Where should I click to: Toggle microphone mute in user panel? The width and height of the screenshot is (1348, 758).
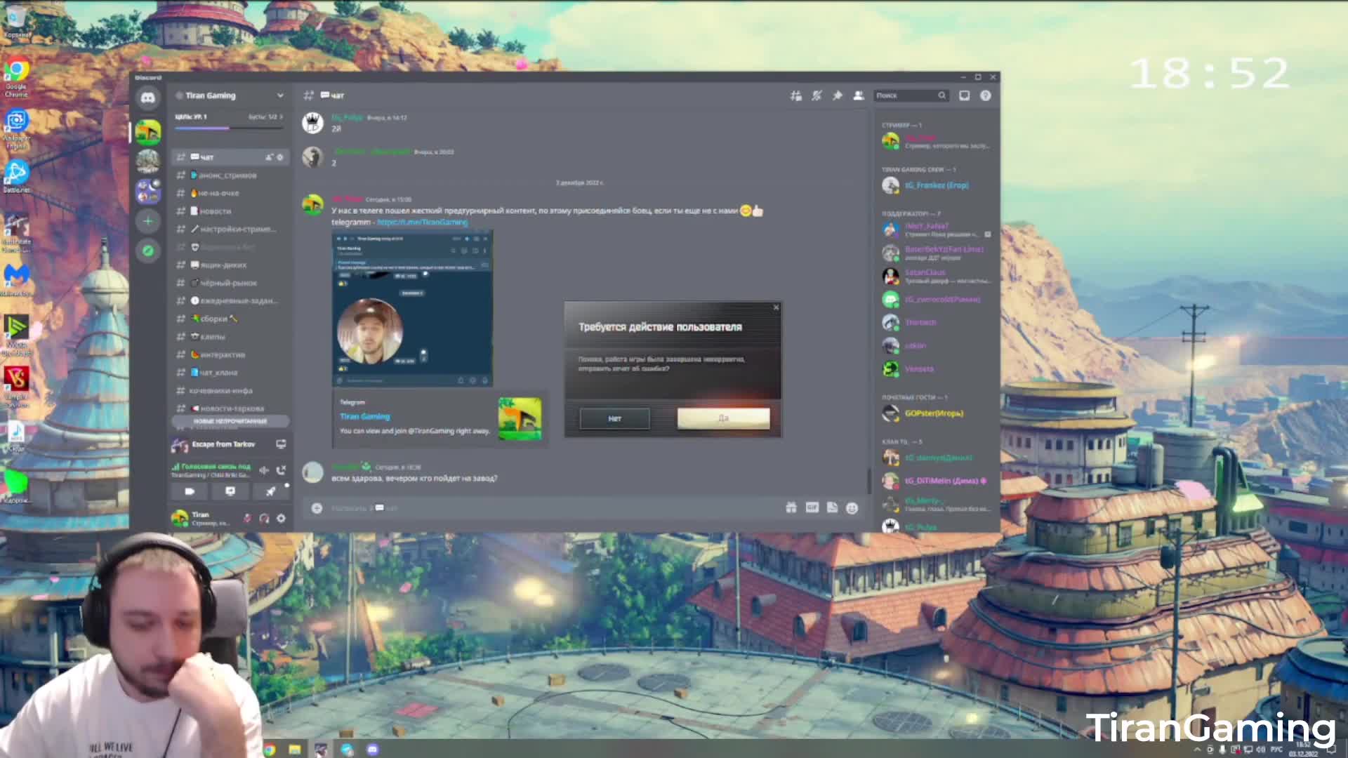(x=247, y=518)
